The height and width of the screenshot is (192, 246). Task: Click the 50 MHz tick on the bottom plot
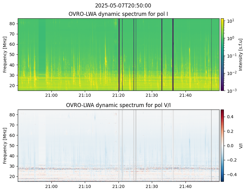14,145
